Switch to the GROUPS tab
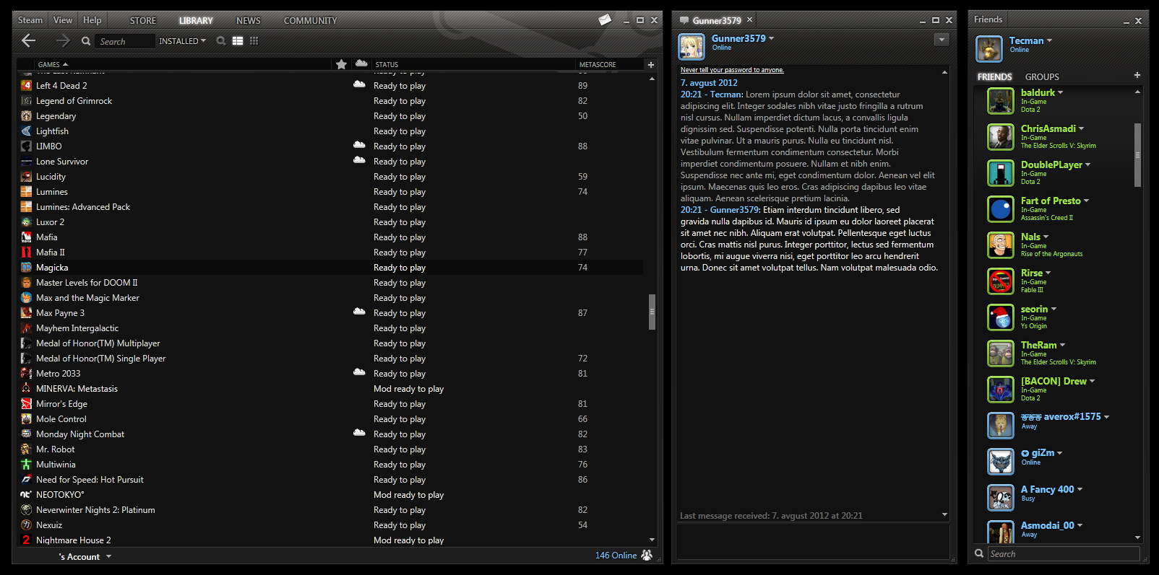The width and height of the screenshot is (1159, 575). point(1041,77)
